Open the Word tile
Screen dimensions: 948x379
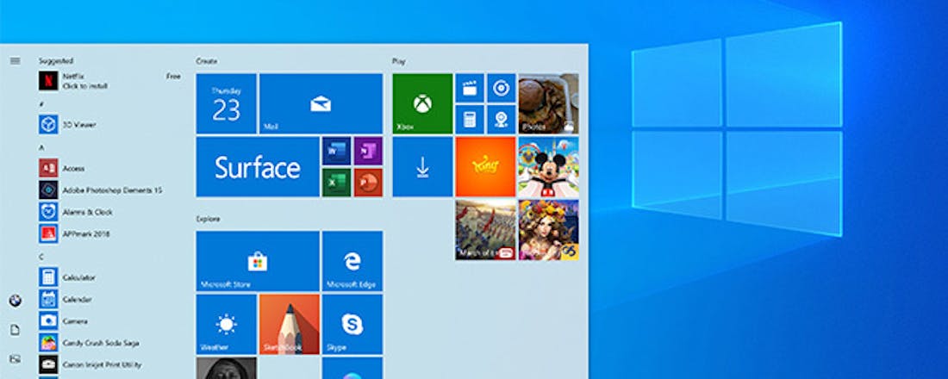click(x=336, y=151)
